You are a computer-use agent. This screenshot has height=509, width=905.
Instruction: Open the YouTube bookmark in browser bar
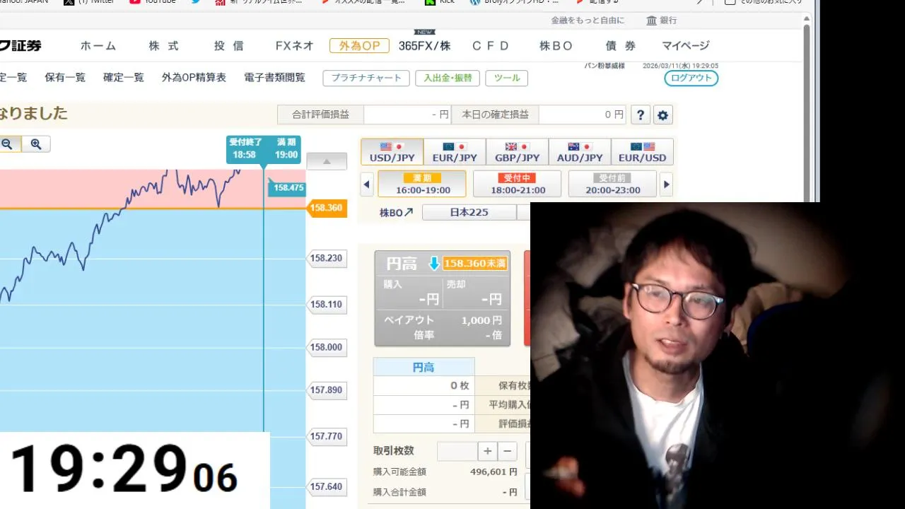click(153, 1)
